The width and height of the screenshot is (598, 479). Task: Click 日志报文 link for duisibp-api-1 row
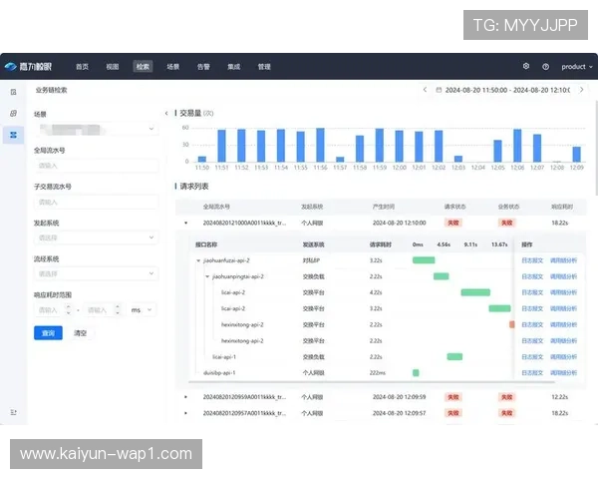click(532, 372)
